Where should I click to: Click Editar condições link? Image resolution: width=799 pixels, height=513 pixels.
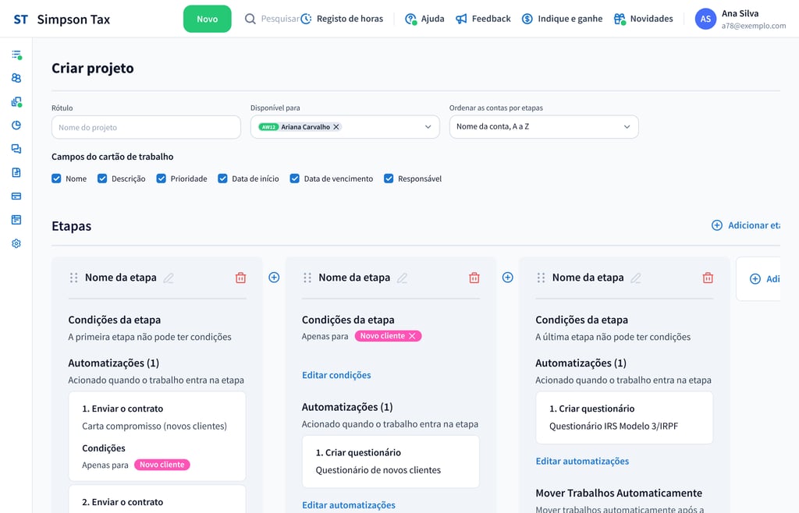coord(336,375)
